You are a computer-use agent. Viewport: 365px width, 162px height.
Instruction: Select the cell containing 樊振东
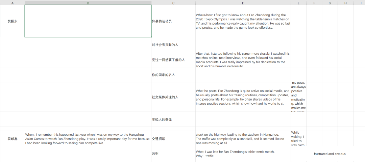pos(13,21)
